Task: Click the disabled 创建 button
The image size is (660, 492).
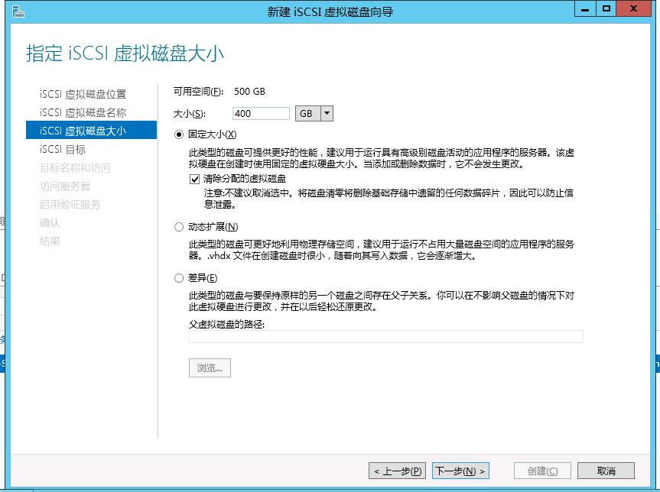Action: click(542, 471)
